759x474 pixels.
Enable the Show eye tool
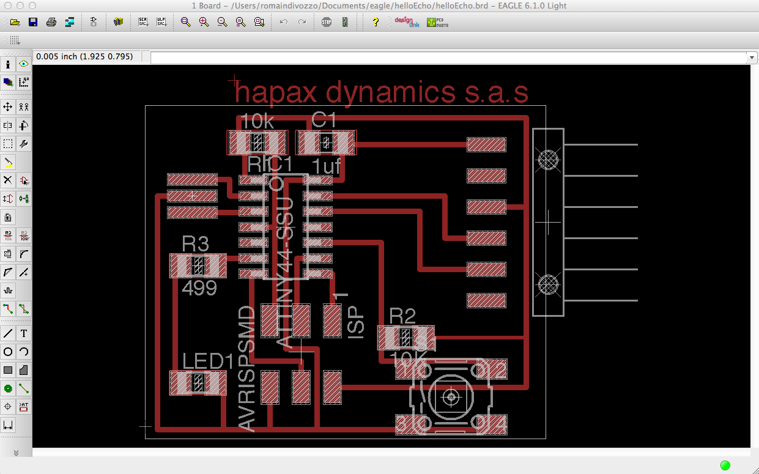pyautogui.click(x=24, y=64)
